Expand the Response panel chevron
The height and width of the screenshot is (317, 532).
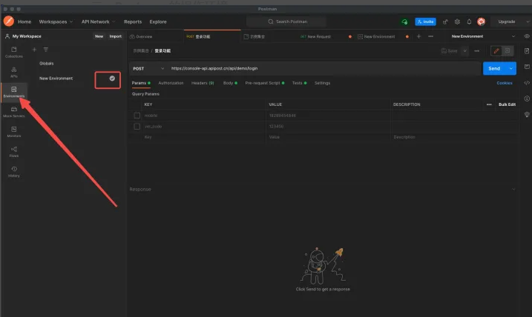tap(513, 190)
